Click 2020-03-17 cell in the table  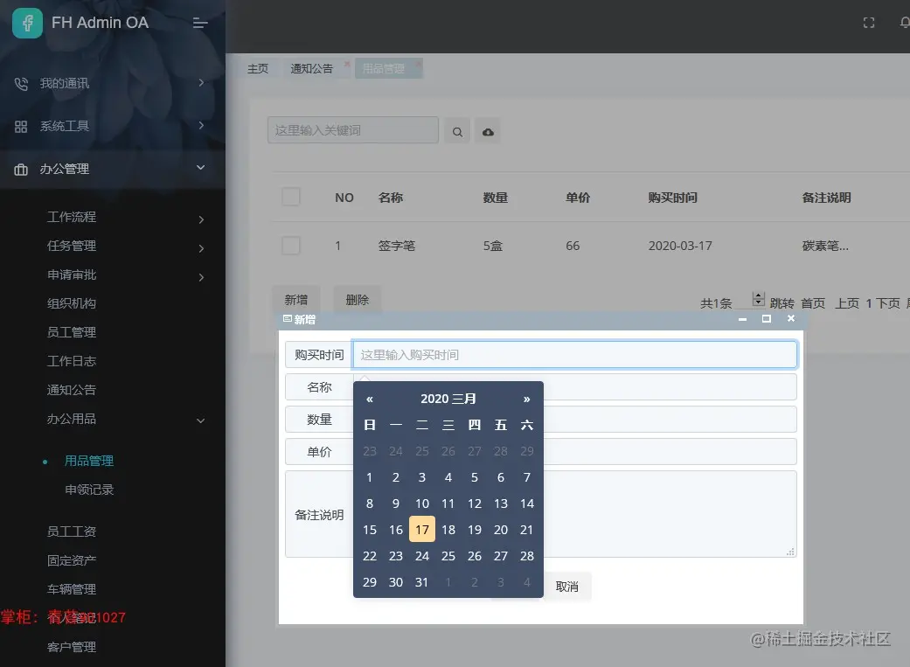click(x=680, y=247)
